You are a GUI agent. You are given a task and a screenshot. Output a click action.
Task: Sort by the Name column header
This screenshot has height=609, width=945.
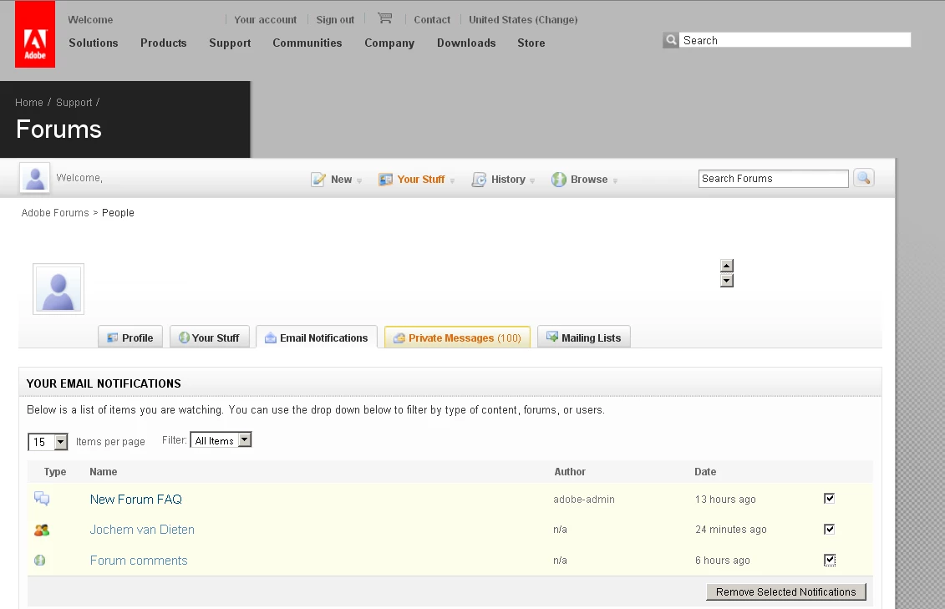click(x=103, y=472)
